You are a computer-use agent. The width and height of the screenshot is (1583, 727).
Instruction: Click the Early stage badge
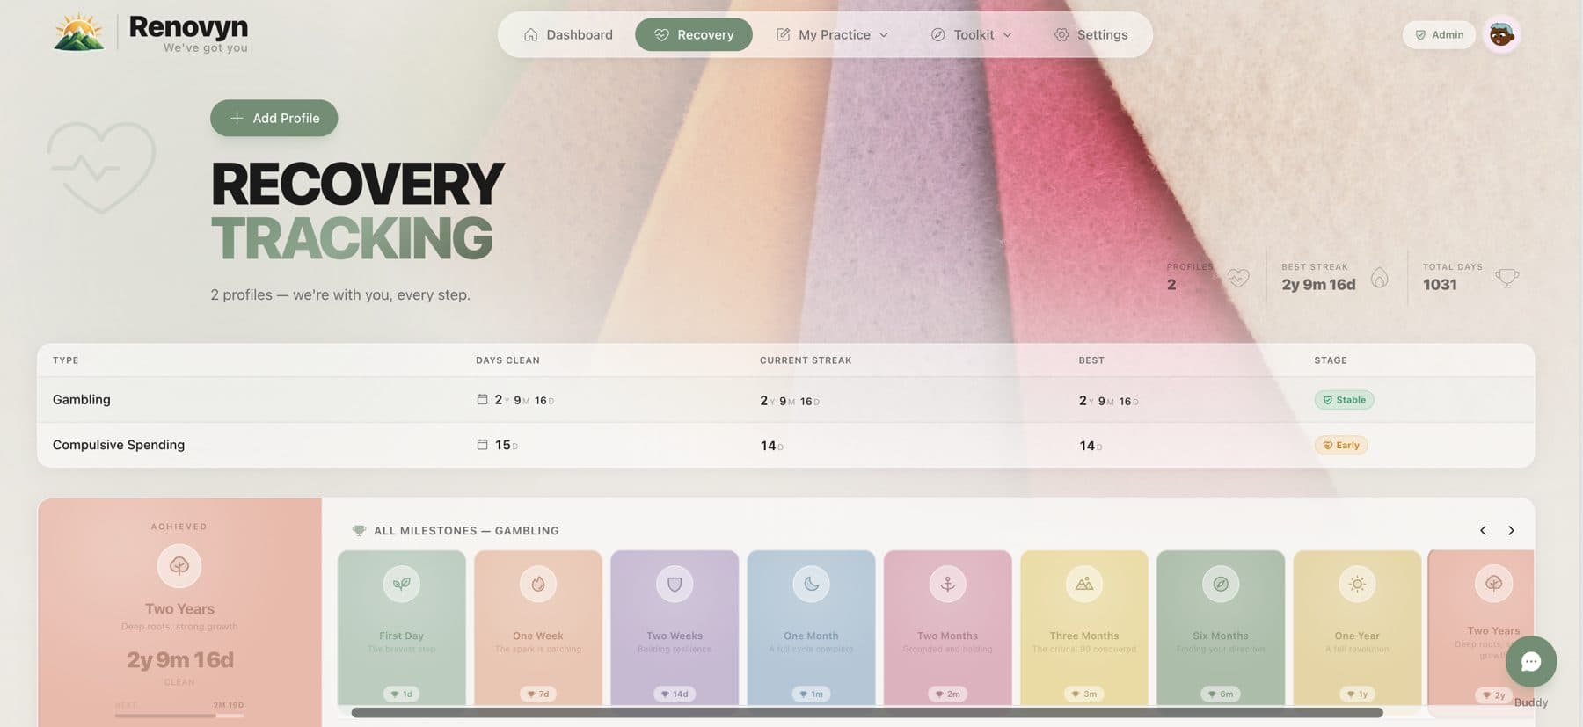1341,445
